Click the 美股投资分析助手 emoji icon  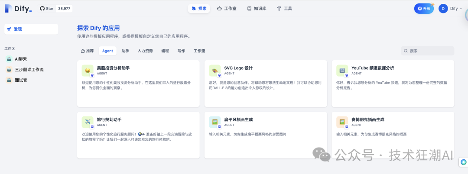click(x=88, y=71)
